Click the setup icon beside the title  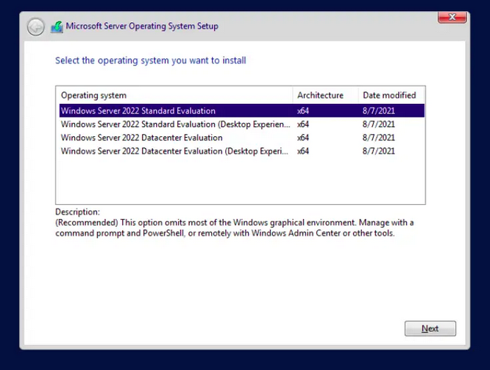coord(57,27)
